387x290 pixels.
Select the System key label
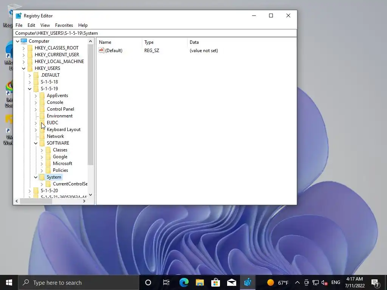pos(54,177)
